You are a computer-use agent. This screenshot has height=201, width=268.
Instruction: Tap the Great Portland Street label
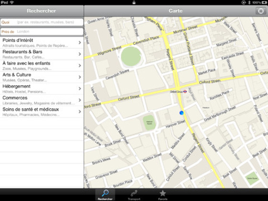(x=189, y=49)
